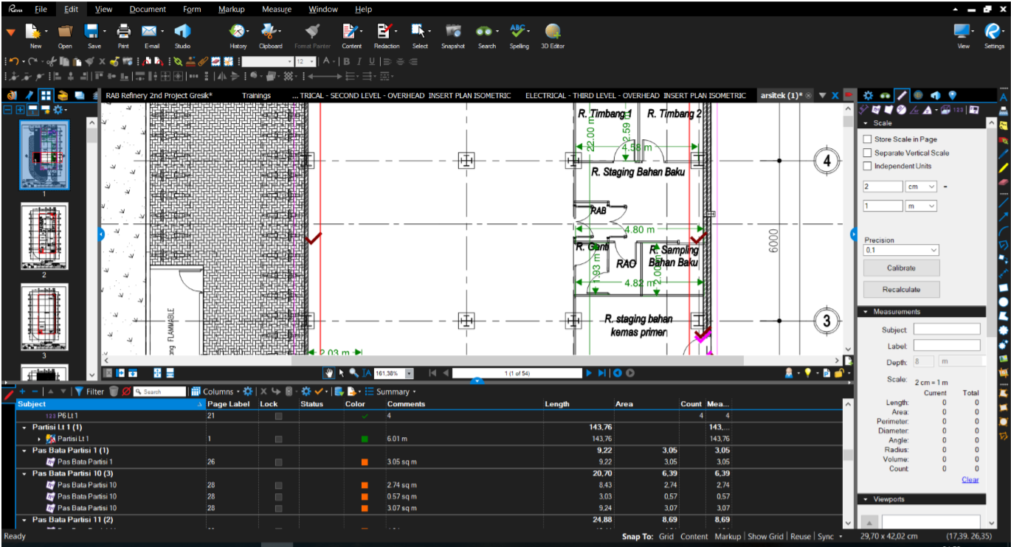Tick the Independent Units checkbox
This screenshot has width=1011, height=547.
click(868, 166)
